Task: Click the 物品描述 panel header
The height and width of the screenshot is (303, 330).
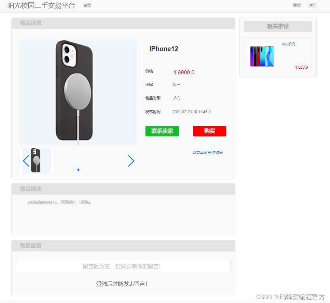Action: pos(123,189)
